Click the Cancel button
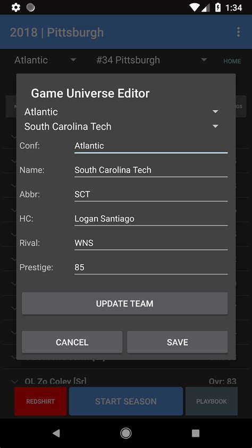Viewport: 252px width, 448px height. (x=72, y=342)
